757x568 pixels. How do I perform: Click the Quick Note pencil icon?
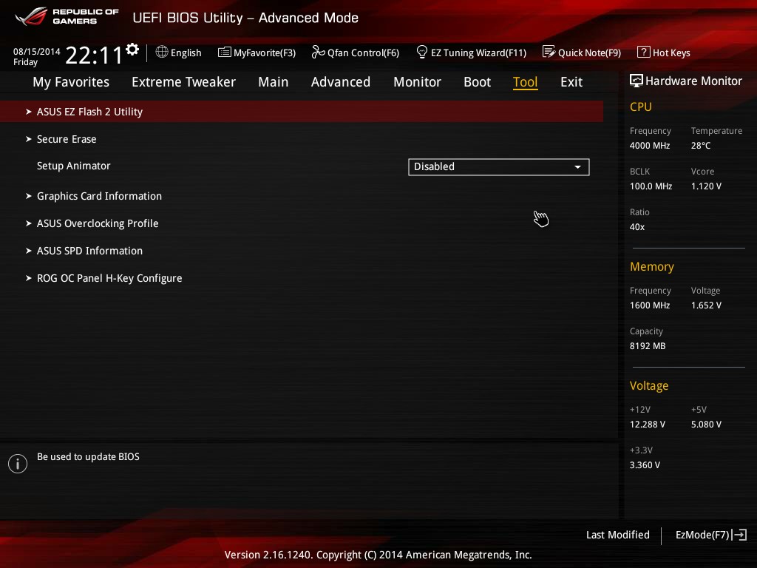(x=549, y=52)
